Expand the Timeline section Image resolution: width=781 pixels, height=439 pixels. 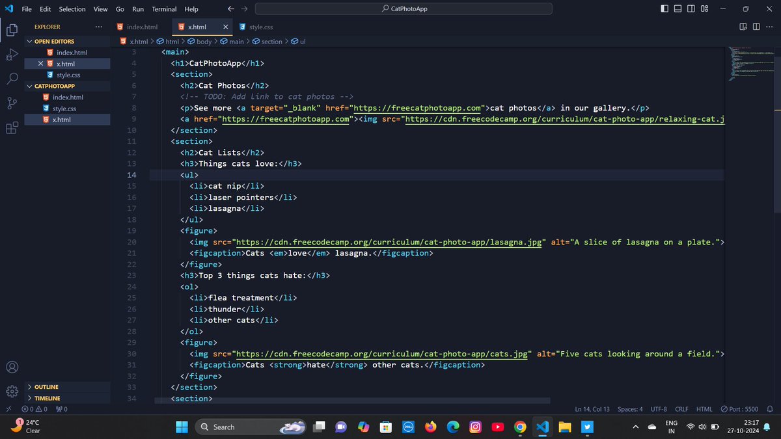[68, 398]
